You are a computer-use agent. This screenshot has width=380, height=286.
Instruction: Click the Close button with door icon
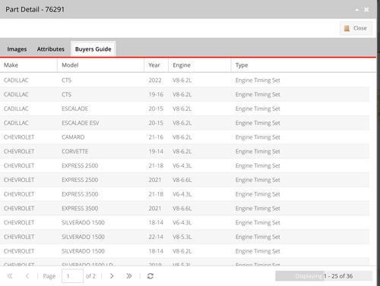coord(356,28)
